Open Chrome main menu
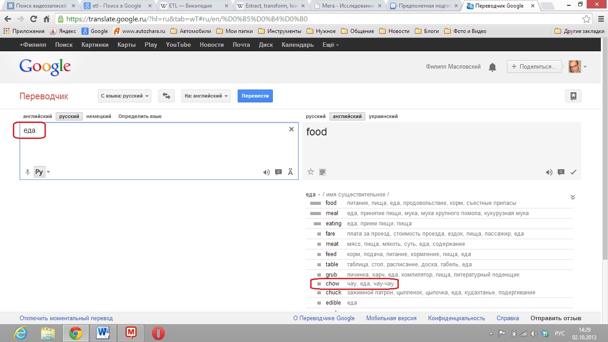The image size is (608, 342). (x=600, y=19)
